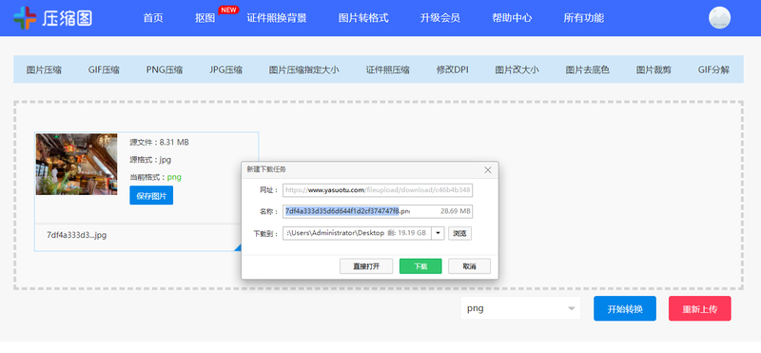Open the user avatar profile icon

pos(720,18)
